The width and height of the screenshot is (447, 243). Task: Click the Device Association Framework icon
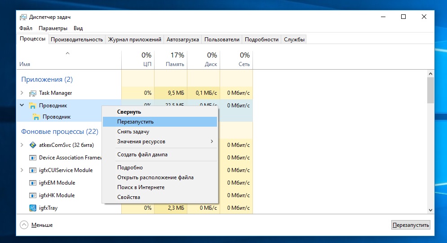[x=32, y=158]
